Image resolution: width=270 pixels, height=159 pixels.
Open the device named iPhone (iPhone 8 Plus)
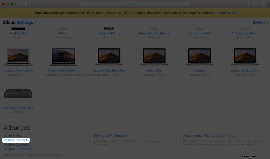(x=63, y=33)
